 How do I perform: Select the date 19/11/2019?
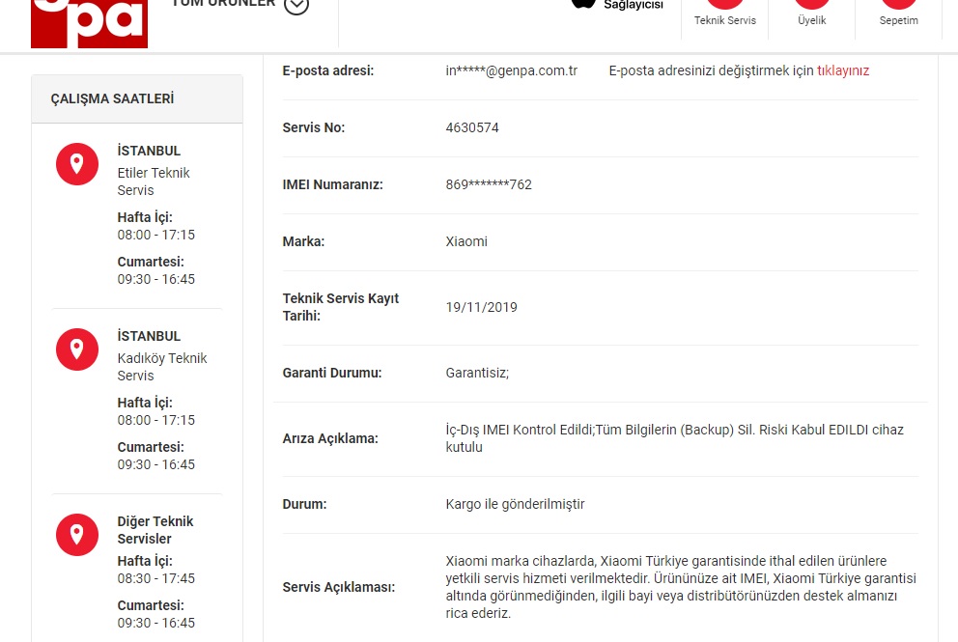click(x=482, y=307)
